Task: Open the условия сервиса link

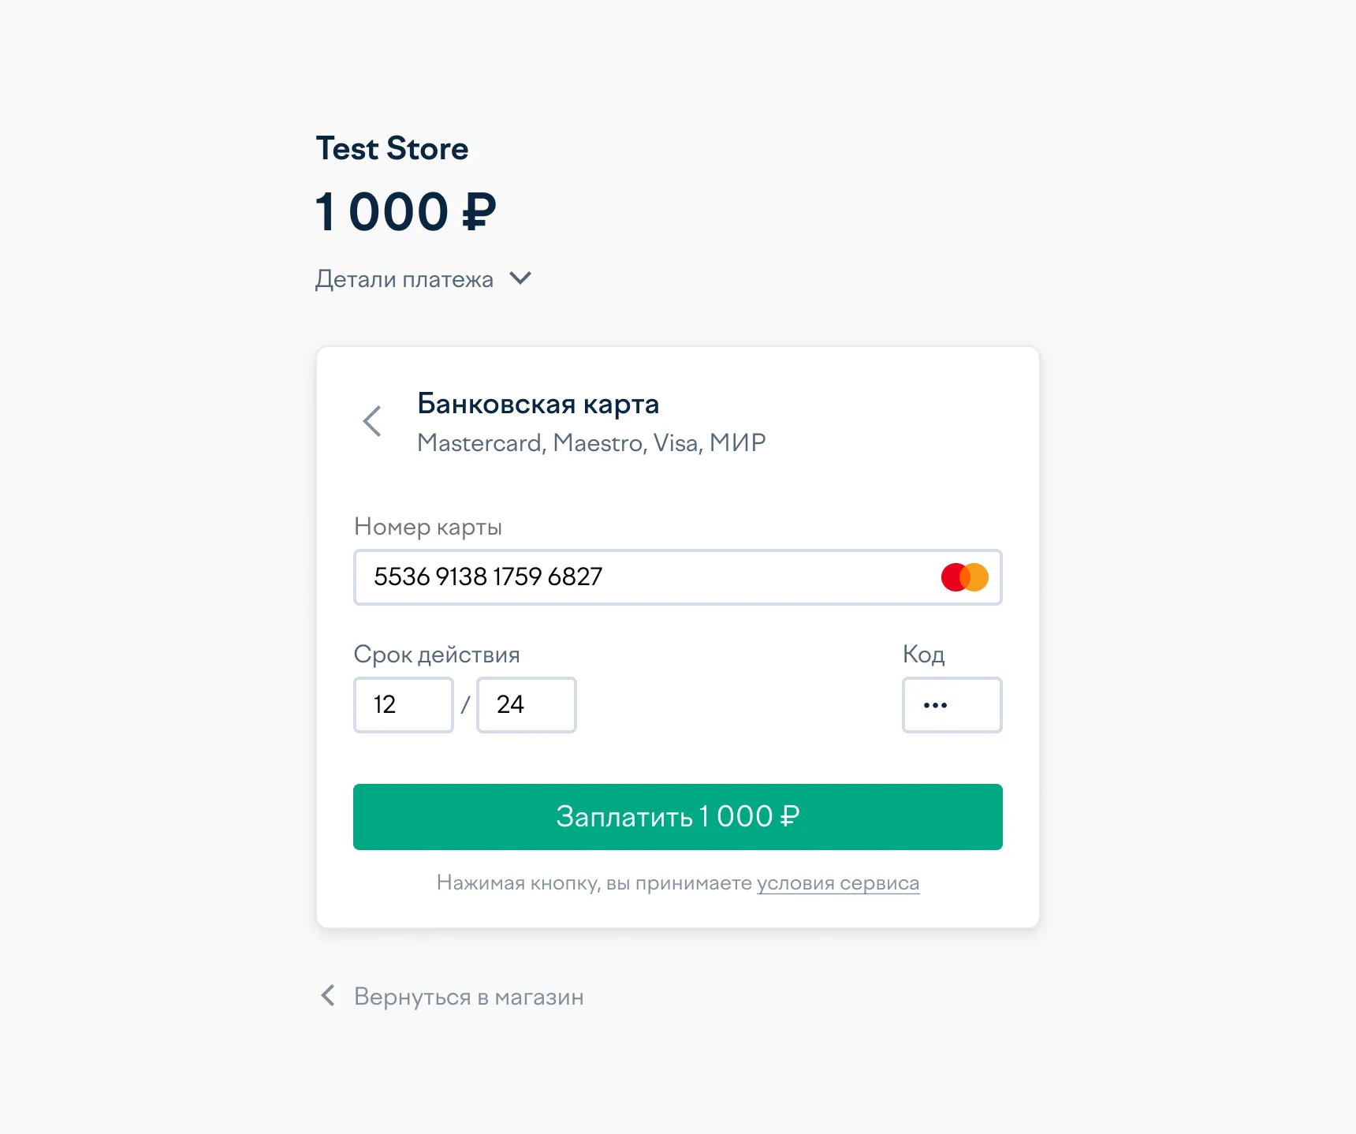Action: (x=838, y=883)
